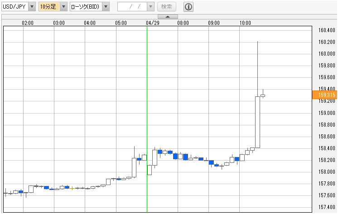Viewport: 338px width, 214px height.
Task: Click the 158.600 price axis label
Action: pyautogui.click(x=327, y=137)
